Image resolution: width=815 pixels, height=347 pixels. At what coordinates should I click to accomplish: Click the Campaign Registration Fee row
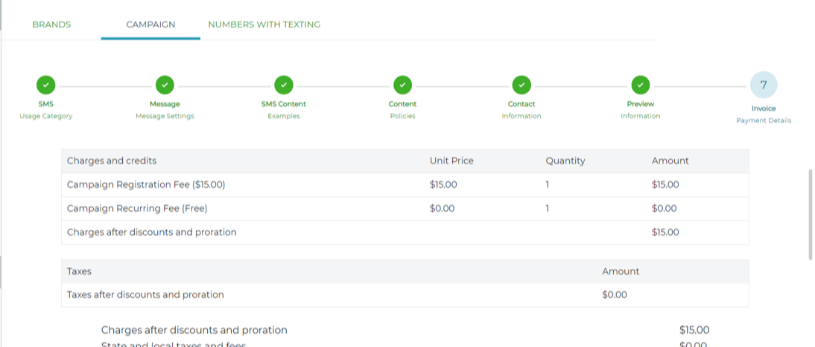coord(146,185)
